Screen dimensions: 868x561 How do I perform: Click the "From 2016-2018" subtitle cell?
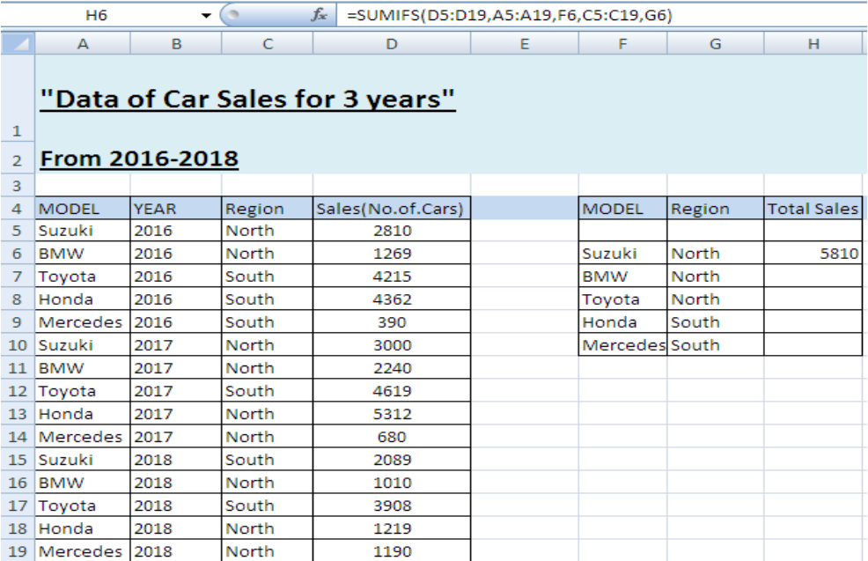tap(139, 159)
